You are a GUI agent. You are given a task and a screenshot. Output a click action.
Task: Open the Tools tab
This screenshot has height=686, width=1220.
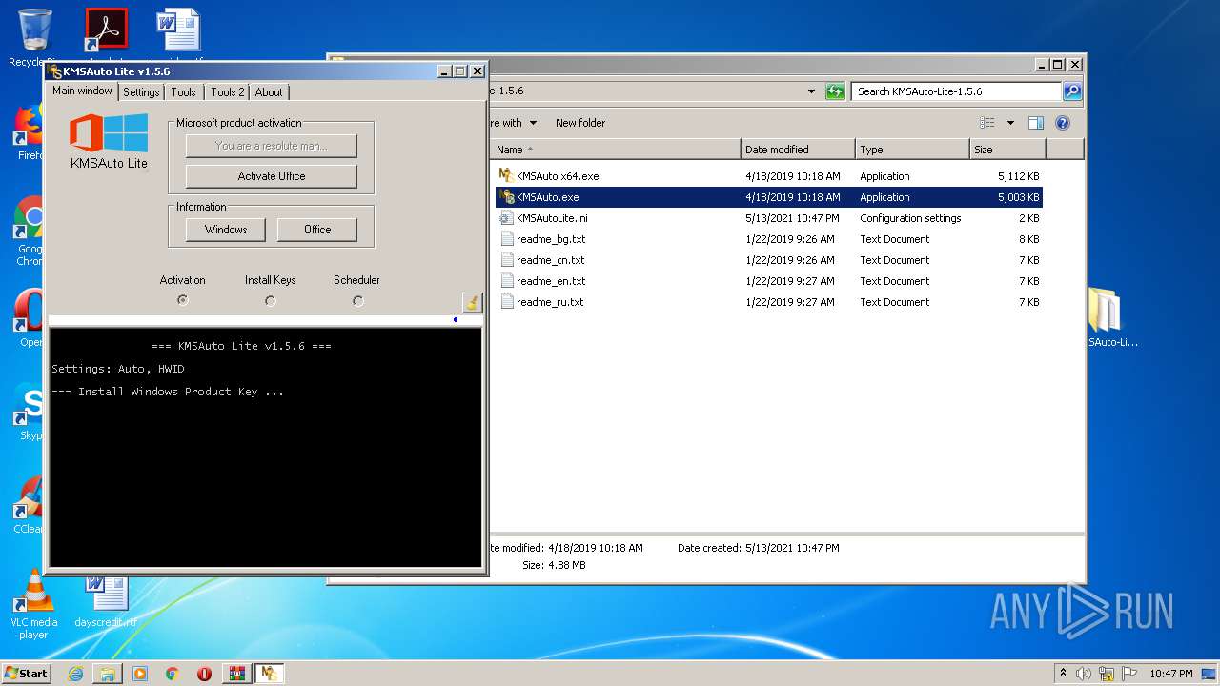tap(183, 92)
